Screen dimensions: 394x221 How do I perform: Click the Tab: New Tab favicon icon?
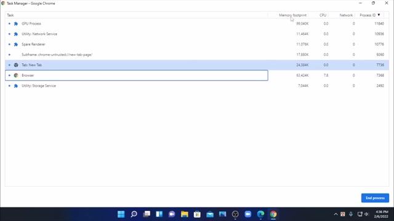coord(16,65)
